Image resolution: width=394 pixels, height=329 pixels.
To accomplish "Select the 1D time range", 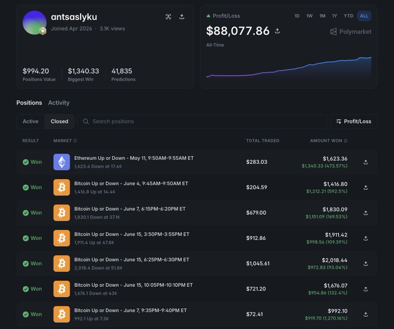I will (x=297, y=16).
